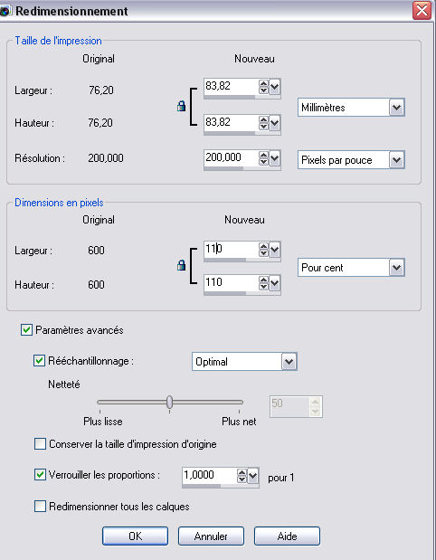This screenshot has height=560, width=436.
Task: Click the OK button
Action: [x=135, y=536]
